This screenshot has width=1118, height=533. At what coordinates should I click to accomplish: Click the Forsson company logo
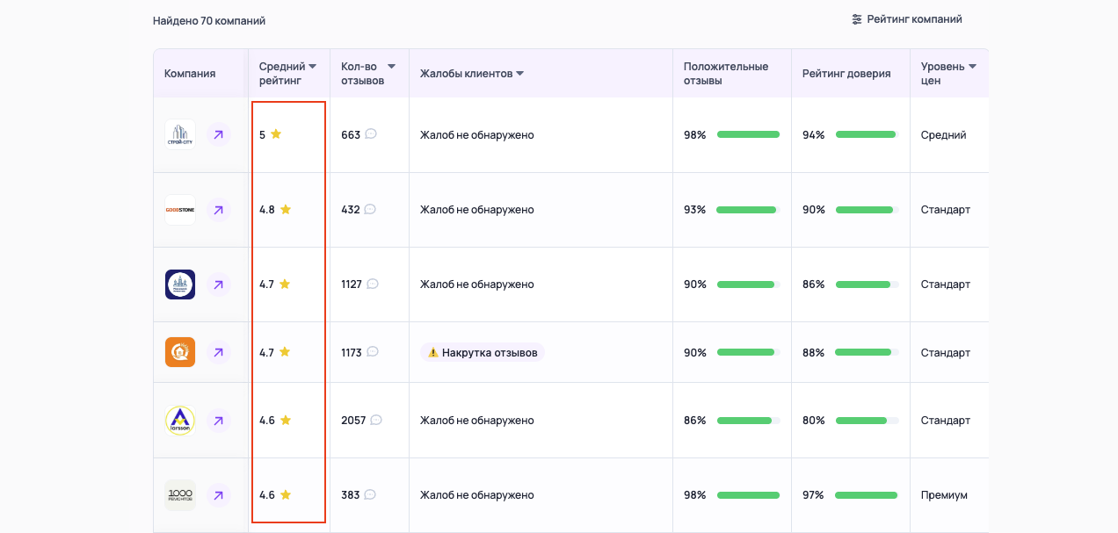[x=179, y=420]
